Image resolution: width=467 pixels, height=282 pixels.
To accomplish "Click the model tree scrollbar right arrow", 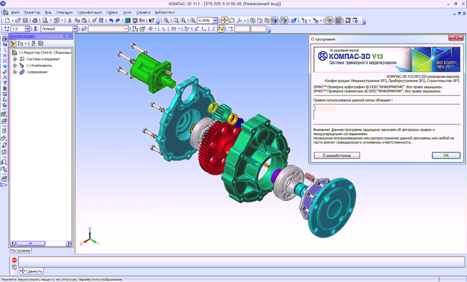I will tap(68, 243).
